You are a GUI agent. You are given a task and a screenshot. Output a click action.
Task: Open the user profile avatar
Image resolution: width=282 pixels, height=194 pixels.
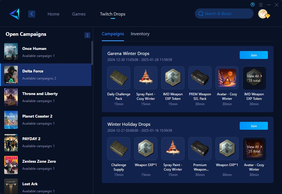coord(263,14)
